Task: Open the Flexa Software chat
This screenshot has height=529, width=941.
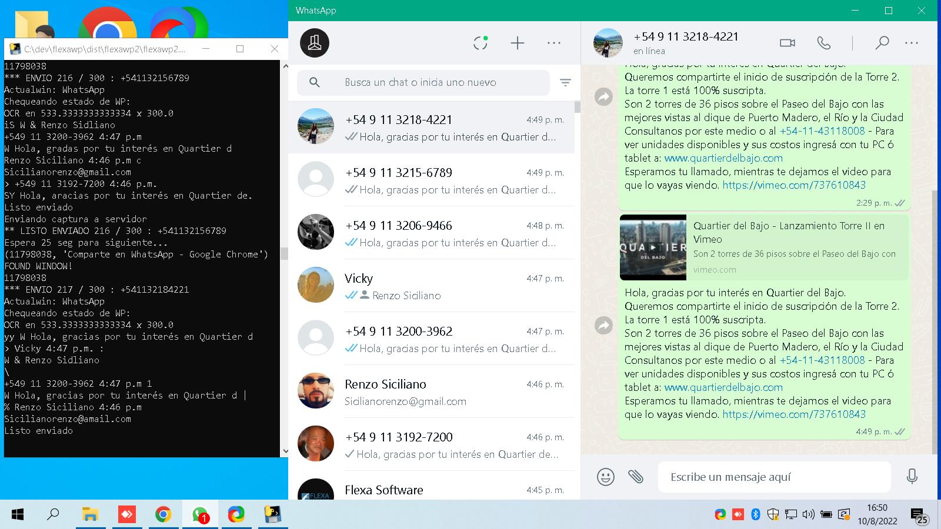Action: click(x=431, y=487)
